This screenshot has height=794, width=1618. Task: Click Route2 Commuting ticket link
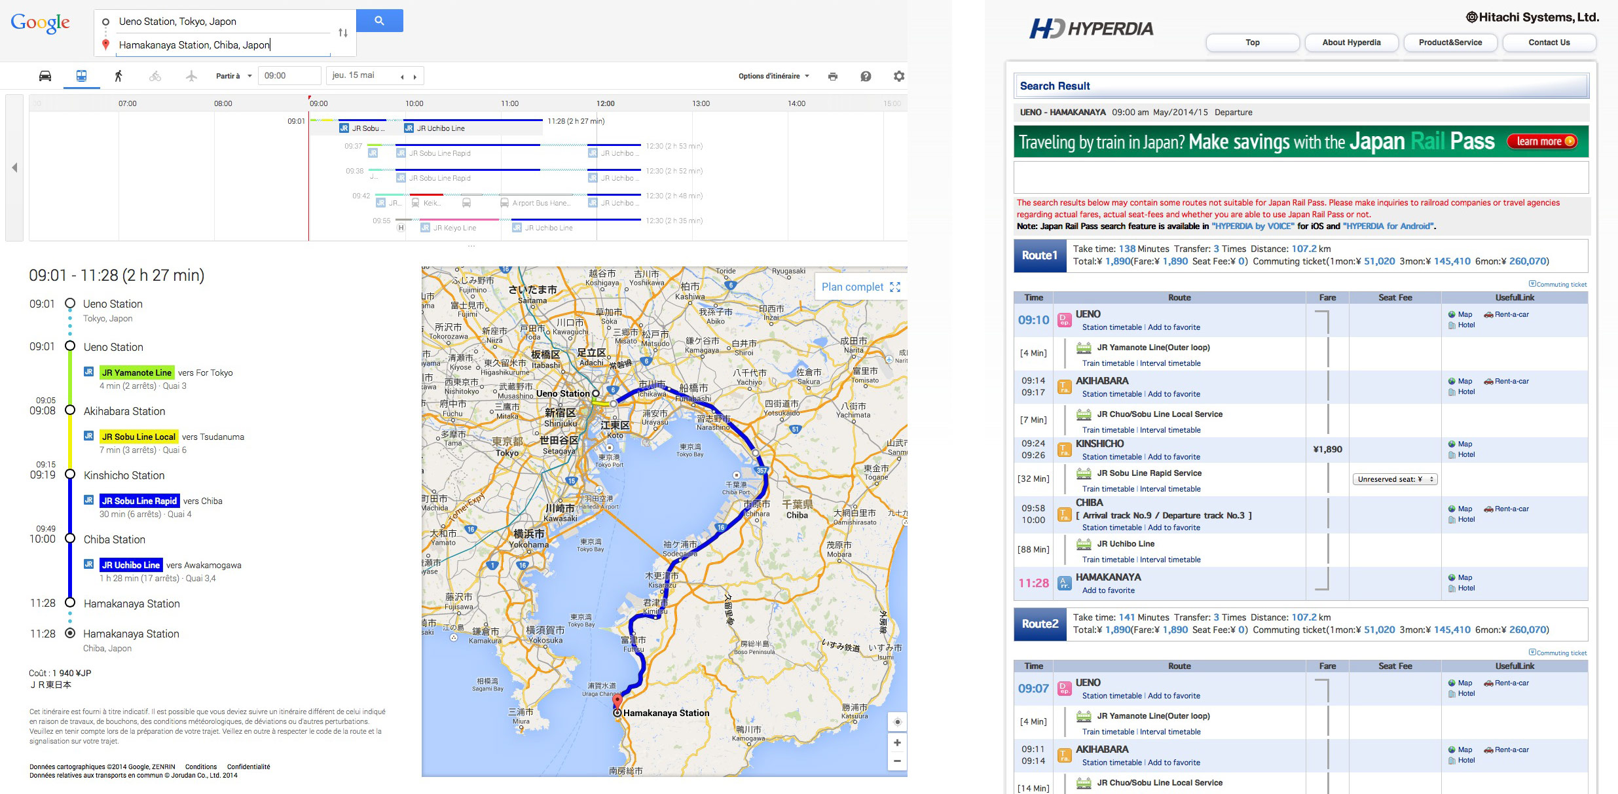click(x=1558, y=653)
